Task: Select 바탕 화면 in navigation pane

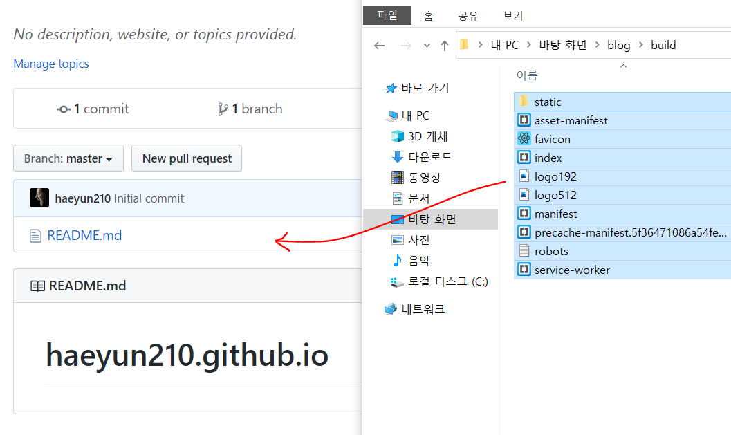Action: (430, 219)
